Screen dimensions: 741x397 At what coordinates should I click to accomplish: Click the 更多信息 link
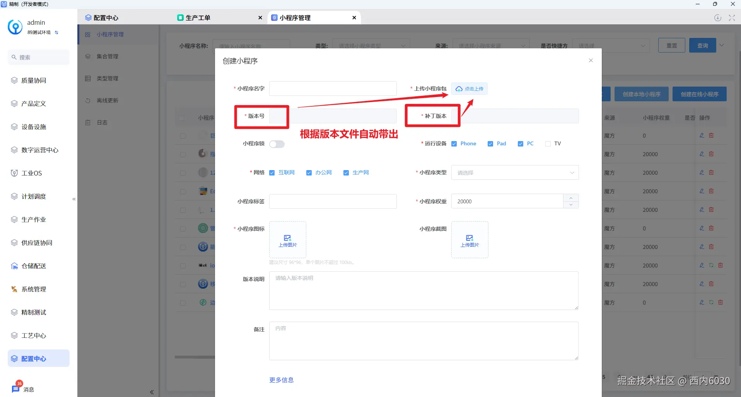[281, 380]
